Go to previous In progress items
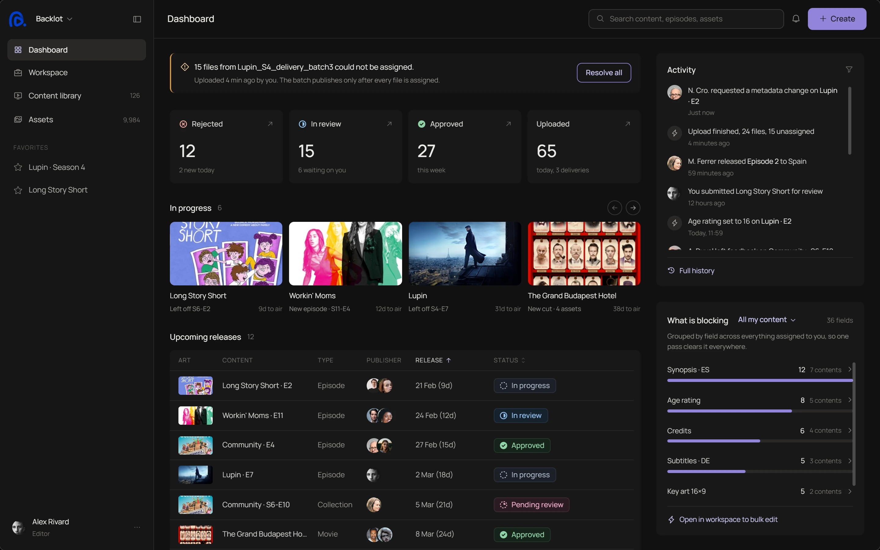880x550 pixels. [614, 208]
